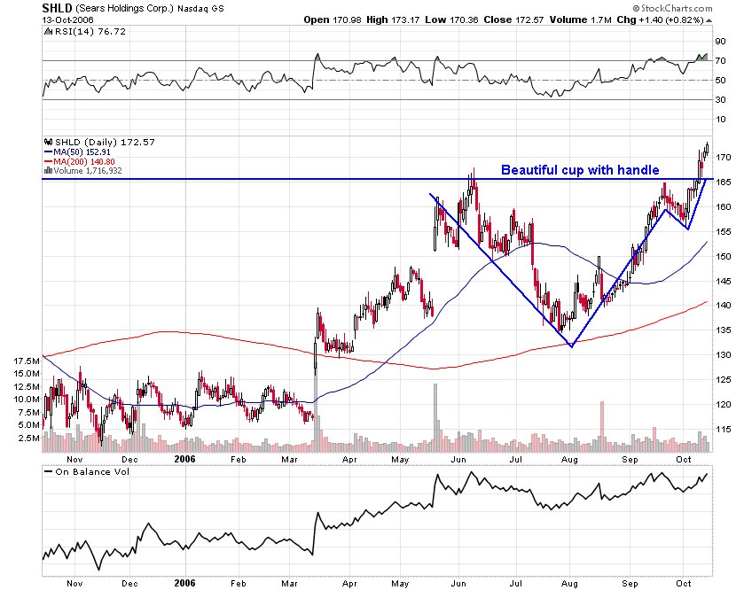The image size is (744, 590).
Task: Click the RSI 30 axis label
Action: click(720, 99)
